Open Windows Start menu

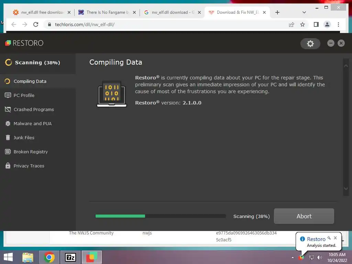tap(8, 257)
